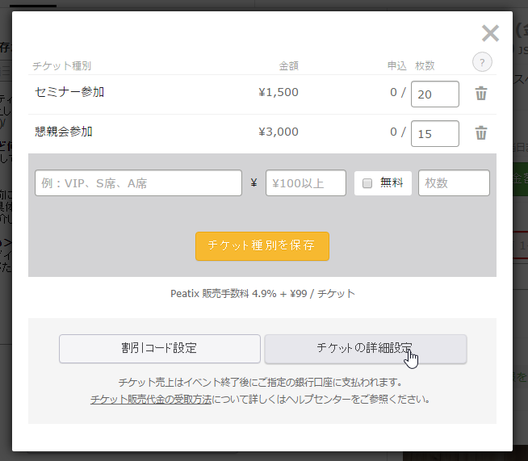This screenshot has width=528, height=461.
Task: Close the ticket settings dialog
Action: (x=490, y=33)
